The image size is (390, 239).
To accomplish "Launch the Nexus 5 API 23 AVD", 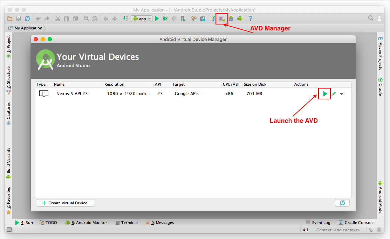I will [x=325, y=94].
